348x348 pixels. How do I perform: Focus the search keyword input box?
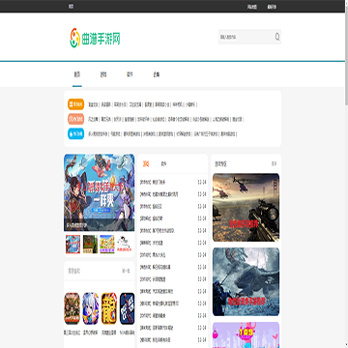246,37
